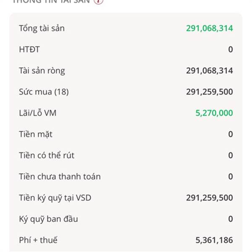The height and width of the screenshot is (252, 252).
Task: Select the HTĐT row label
Action: coord(29,50)
